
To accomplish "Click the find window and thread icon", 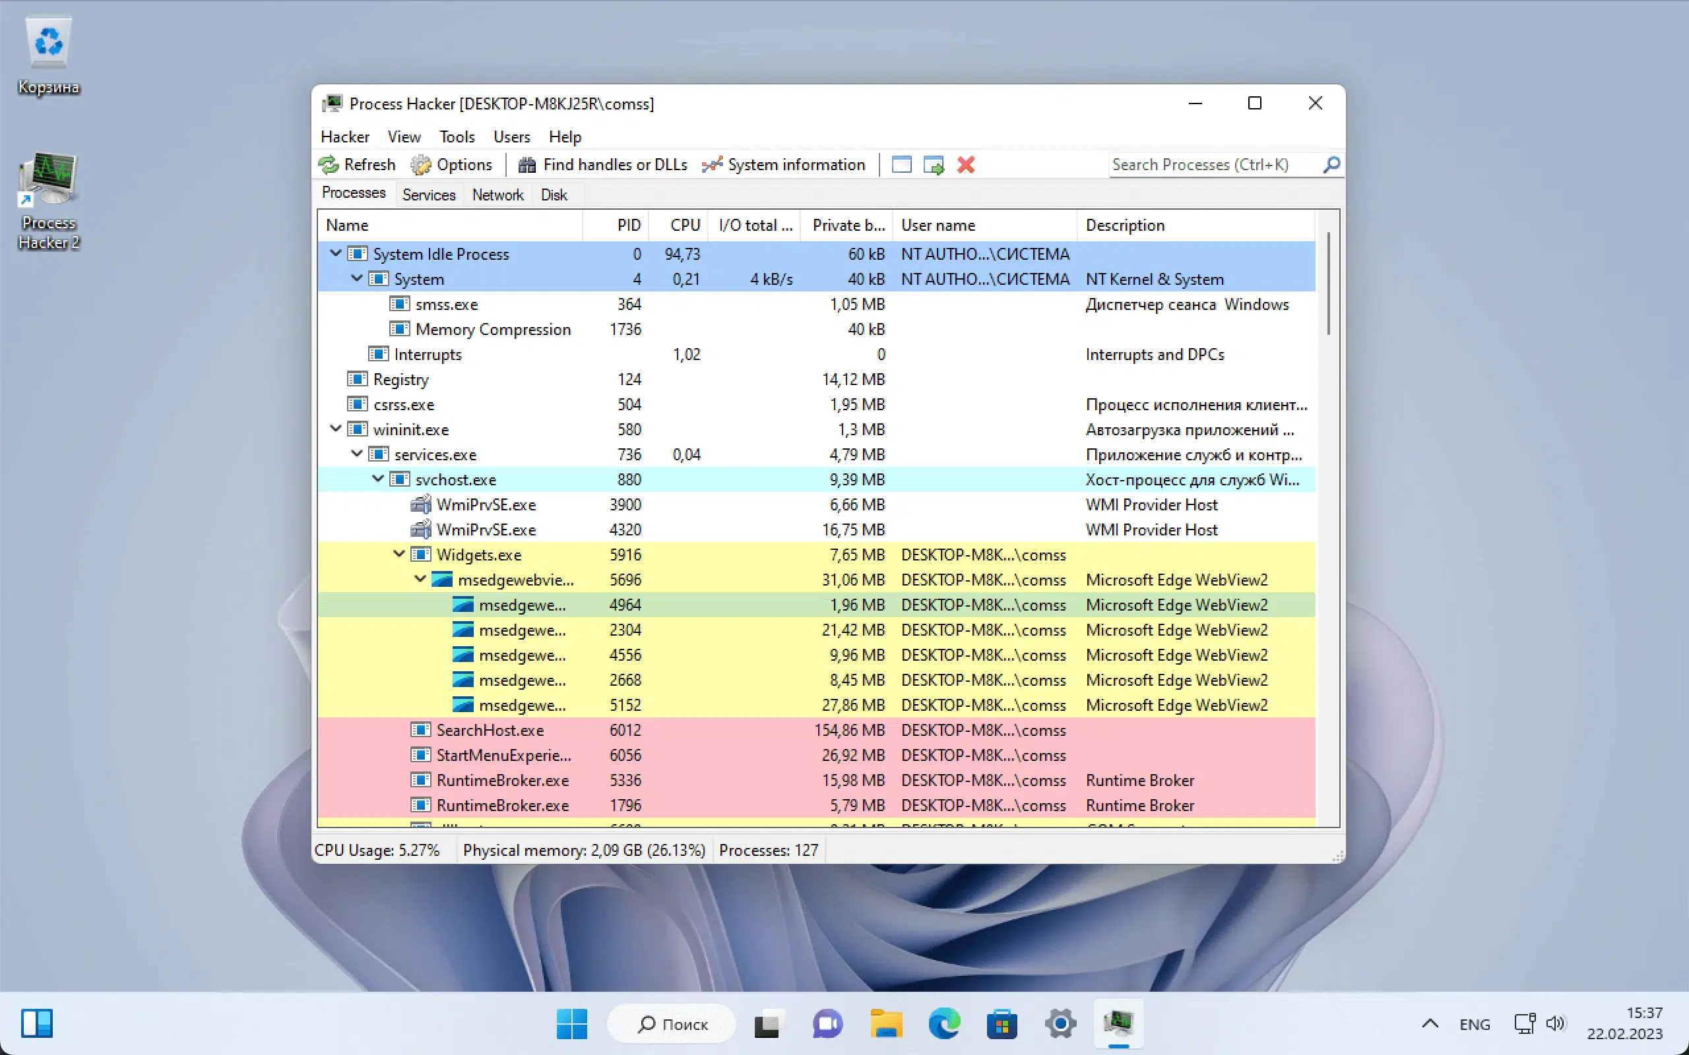I will (x=934, y=165).
